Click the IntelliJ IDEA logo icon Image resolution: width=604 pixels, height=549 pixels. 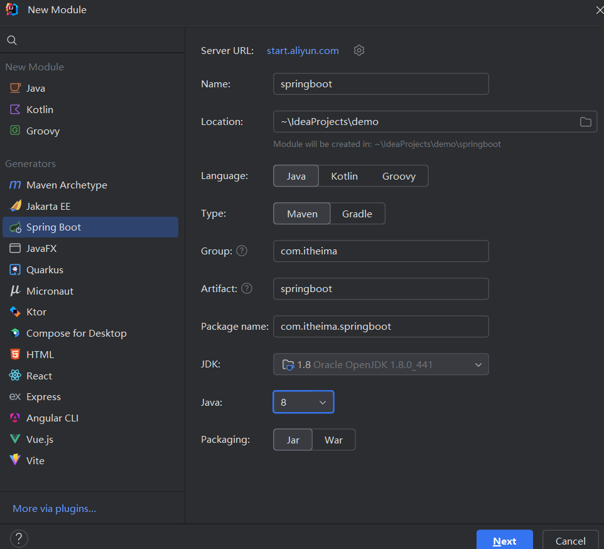tap(12, 9)
